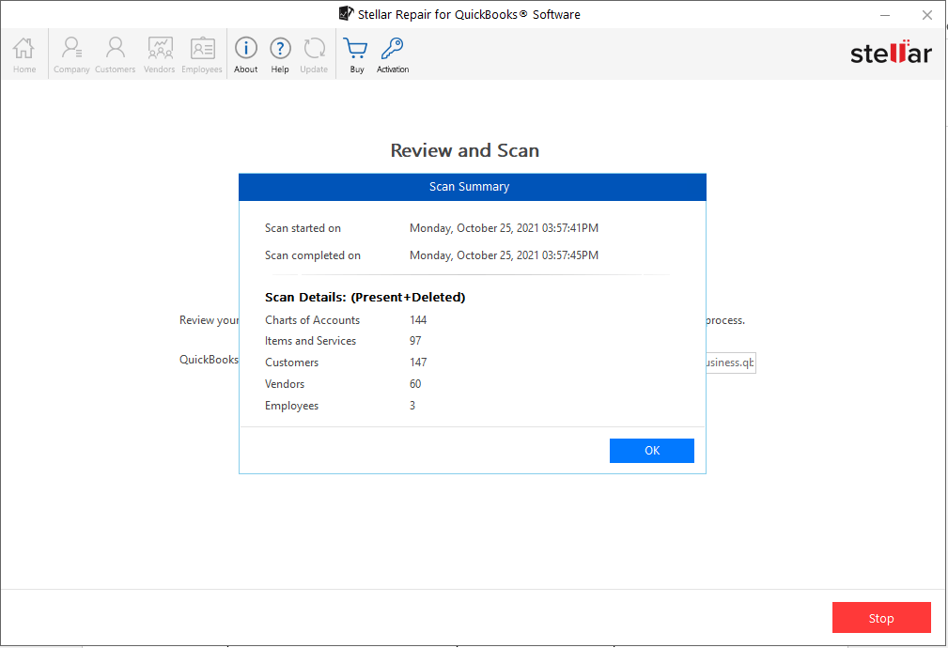This screenshot has height=648, width=948.
Task: Select the Employees row in Scan Details
Action: coord(291,406)
